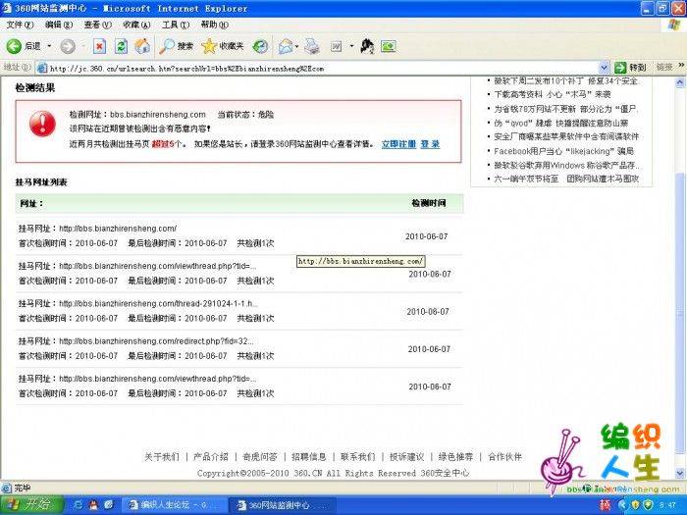The height and width of the screenshot is (515, 687).
Task: Click the 产品介绍 footer link
Action: (x=211, y=457)
